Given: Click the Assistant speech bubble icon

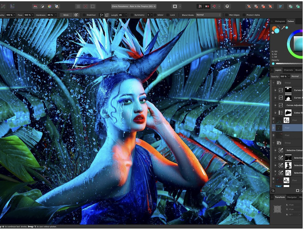Looking at the screenshot, I should point(227,6).
